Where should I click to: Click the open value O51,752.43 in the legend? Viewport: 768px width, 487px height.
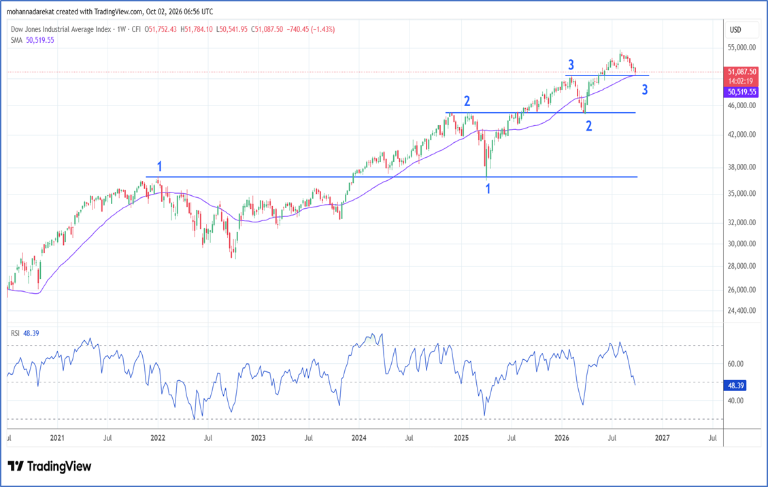(x=161, y=29)
